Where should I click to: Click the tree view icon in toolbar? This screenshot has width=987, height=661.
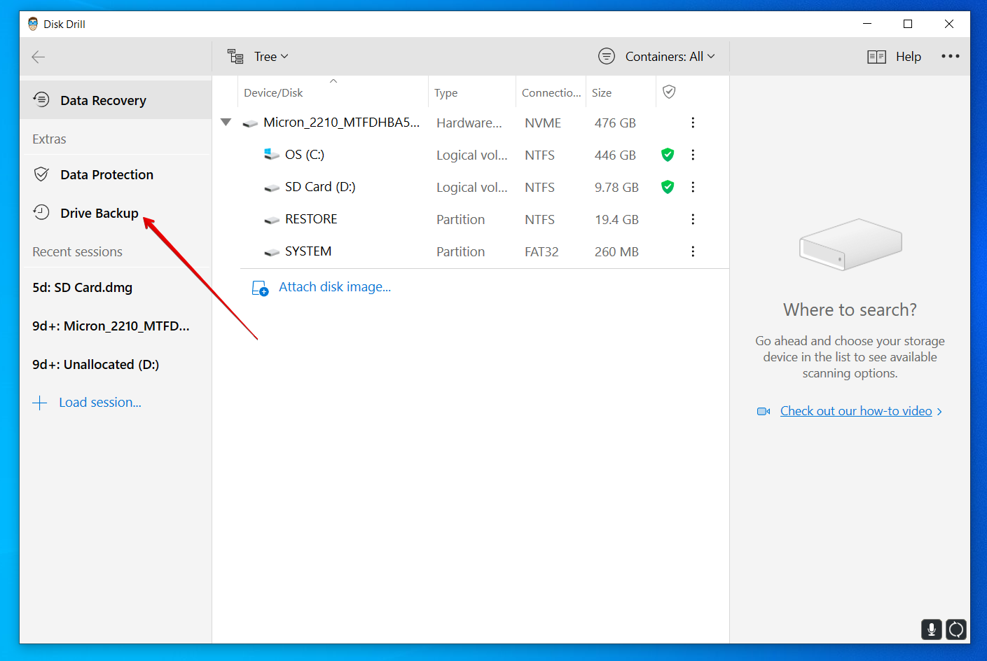[x=235, y=57]
